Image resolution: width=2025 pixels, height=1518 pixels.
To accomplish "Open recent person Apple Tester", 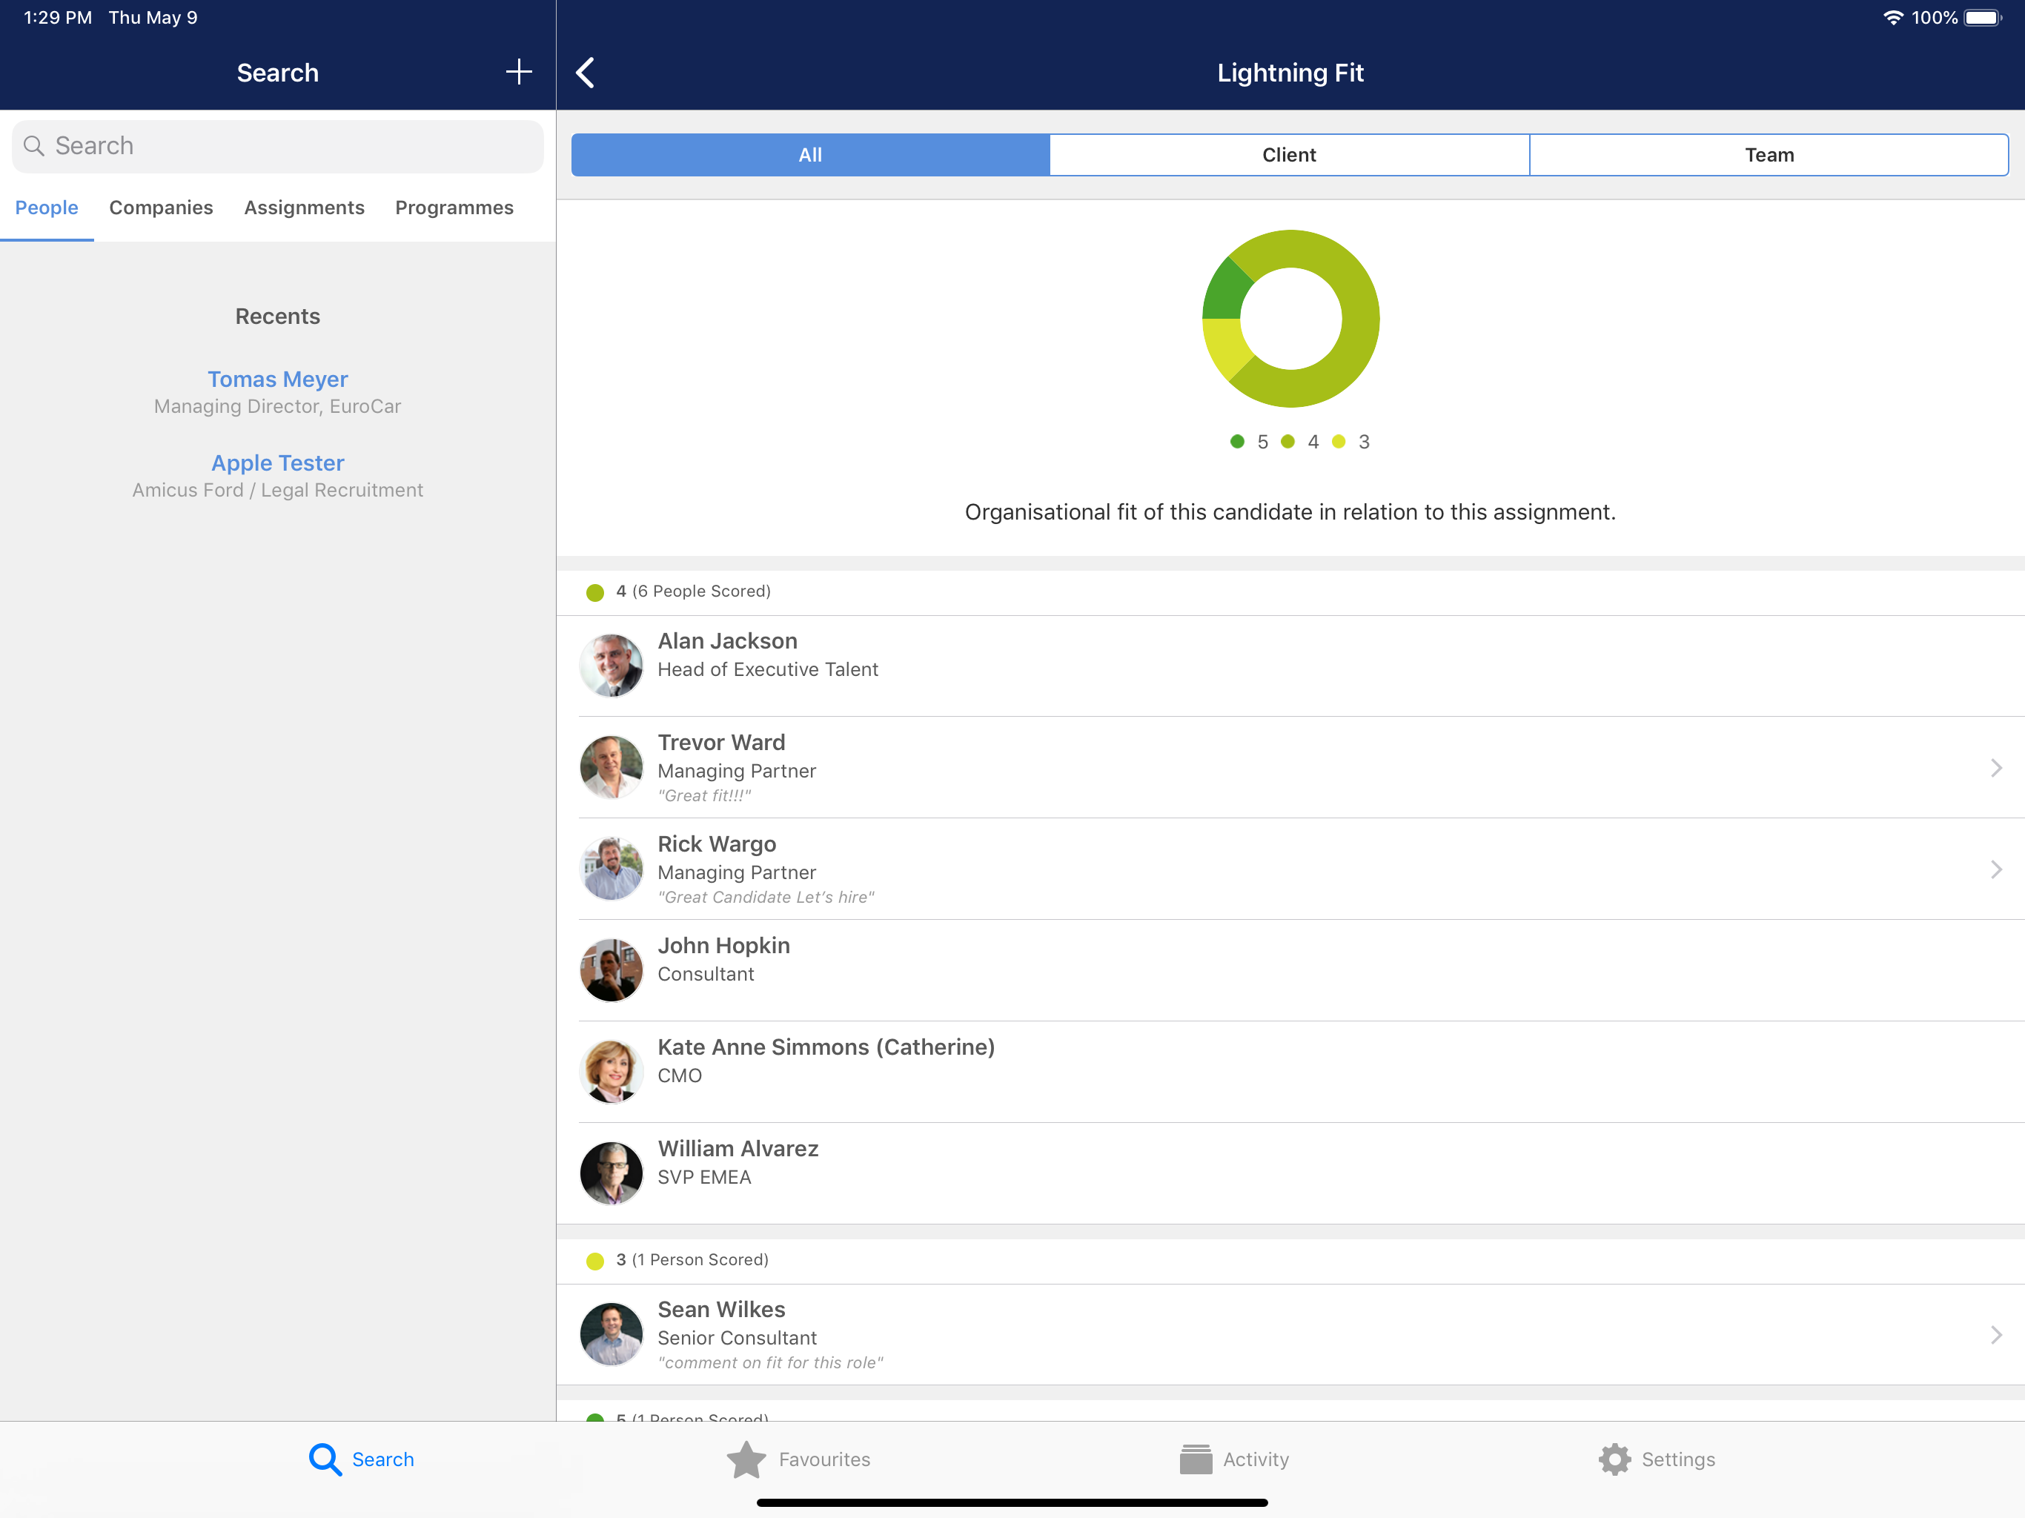I will (277, 463).
